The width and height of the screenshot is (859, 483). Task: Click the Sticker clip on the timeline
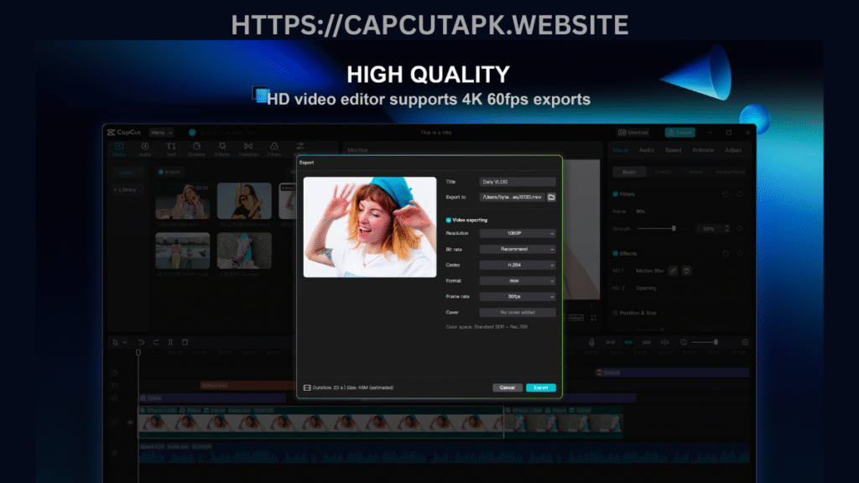pos(672,372)
